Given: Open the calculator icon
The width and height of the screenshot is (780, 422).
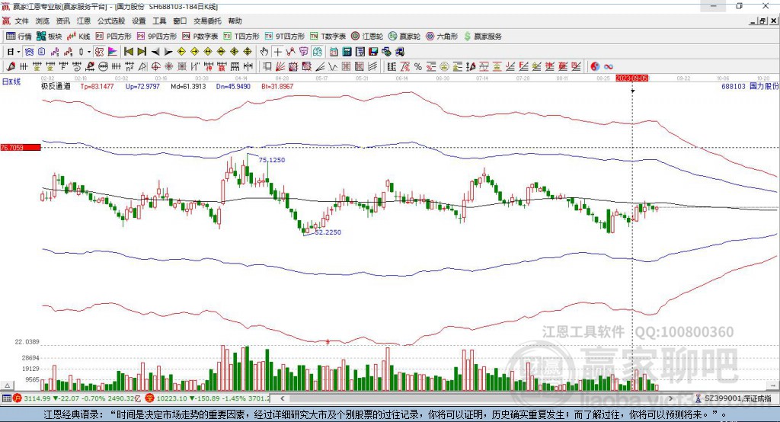Looking at the screenshot, I should click(x=347, y=52).
